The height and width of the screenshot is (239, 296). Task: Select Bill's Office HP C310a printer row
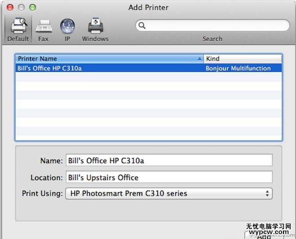point(108,68)
